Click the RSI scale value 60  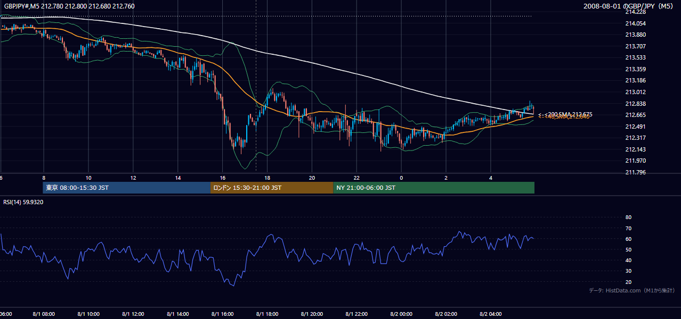click(x=628, y=239)
